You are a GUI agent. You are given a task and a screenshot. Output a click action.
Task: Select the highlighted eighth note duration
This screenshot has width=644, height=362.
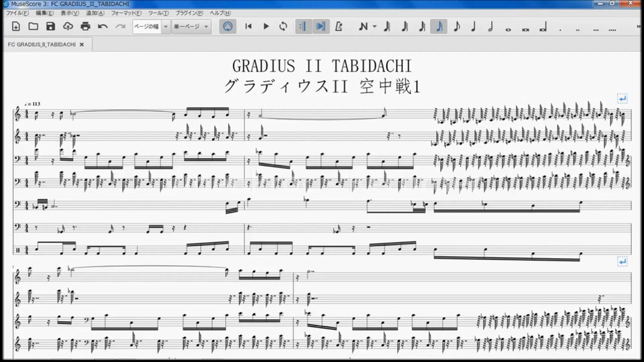(439, 27)
